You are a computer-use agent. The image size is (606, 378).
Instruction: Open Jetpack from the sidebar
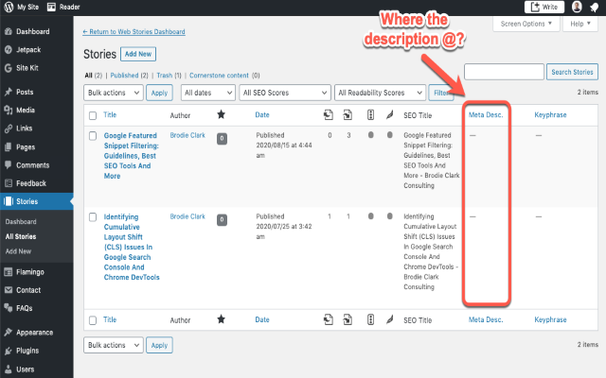[x=28, y=49]
